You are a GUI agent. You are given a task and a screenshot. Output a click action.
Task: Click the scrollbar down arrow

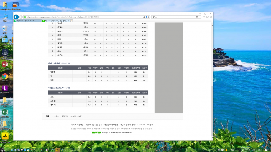pyautogui.click(x=212, y=137)
